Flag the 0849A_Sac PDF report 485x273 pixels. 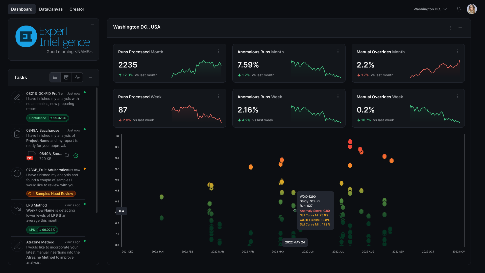point(67,156)
